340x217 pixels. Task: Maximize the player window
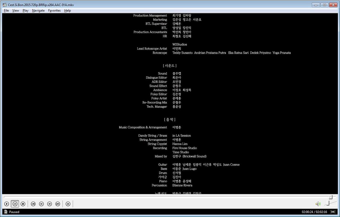click(x=324, y=5)
